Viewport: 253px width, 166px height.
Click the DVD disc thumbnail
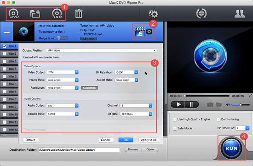click(x=24, y=31)
